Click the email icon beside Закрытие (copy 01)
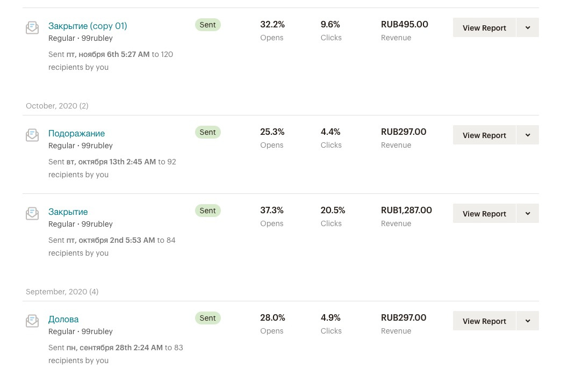568x376 pixels. click(32, 27)
